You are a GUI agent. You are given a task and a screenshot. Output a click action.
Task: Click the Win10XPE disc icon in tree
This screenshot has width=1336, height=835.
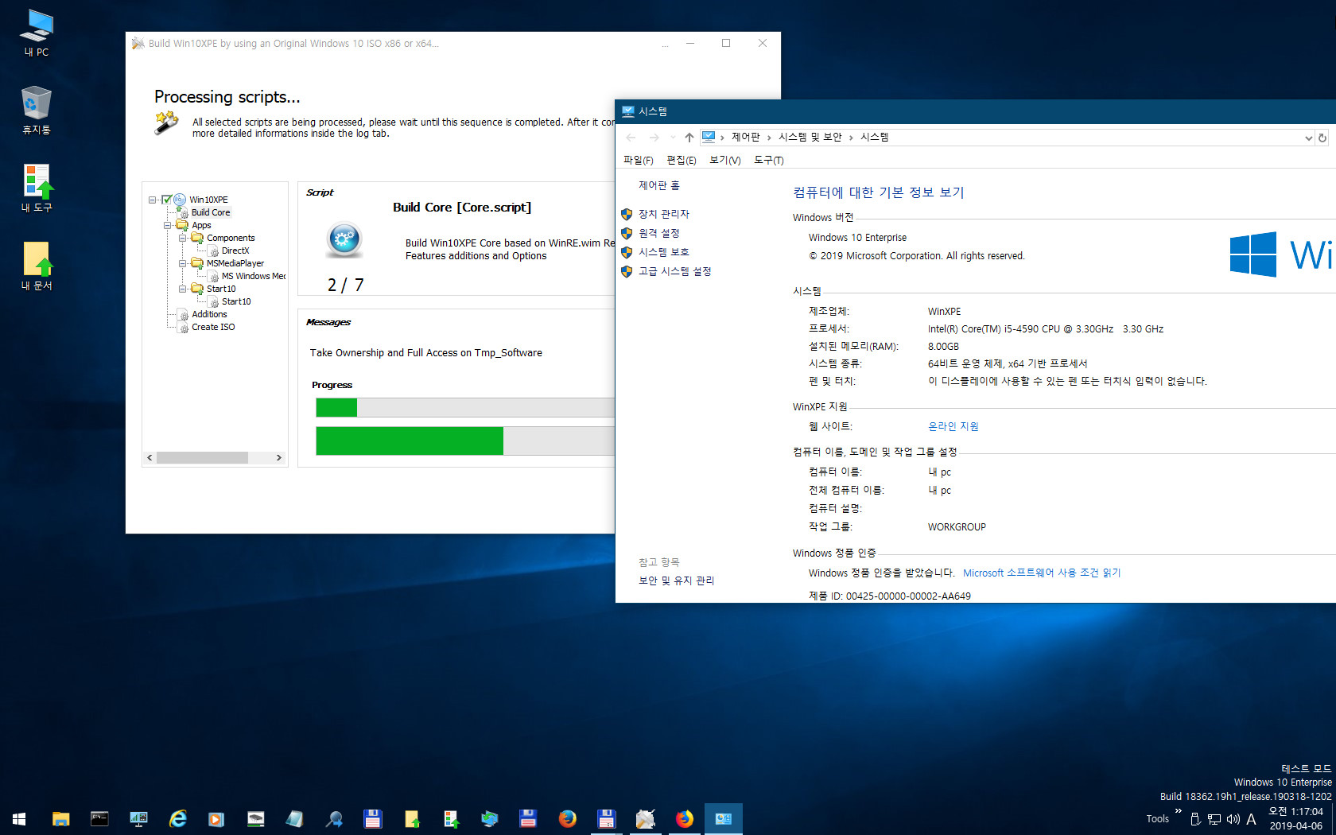coord(181,200)
